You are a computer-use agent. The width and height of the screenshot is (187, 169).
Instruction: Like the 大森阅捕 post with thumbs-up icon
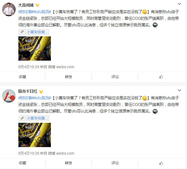click(161, 77)
